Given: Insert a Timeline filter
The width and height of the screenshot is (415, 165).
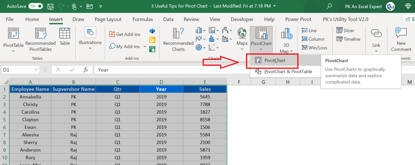Looking at the screenshot, I should click(x=348, y=39).
